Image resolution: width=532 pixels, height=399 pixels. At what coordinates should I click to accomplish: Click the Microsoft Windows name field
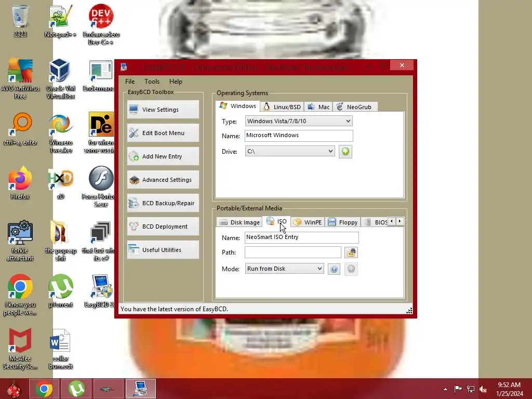coord(299,136)
